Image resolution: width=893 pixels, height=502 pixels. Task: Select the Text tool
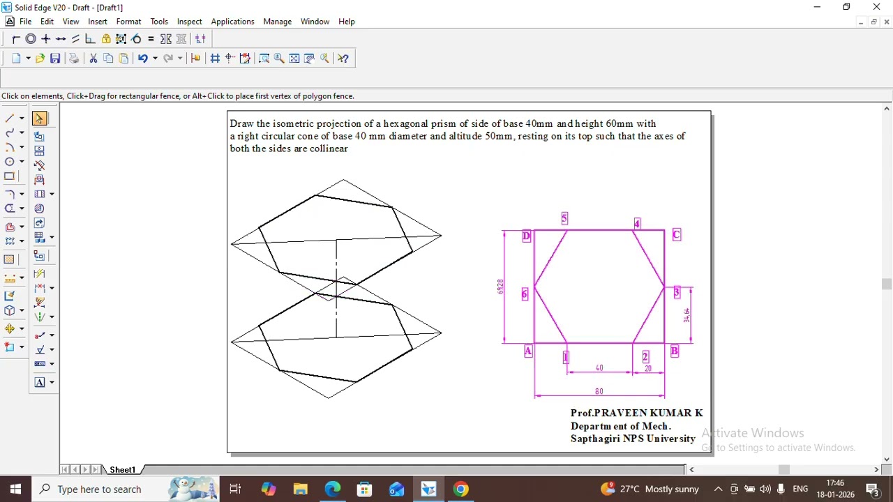pos(39,382)
